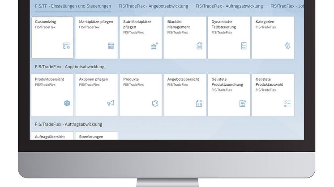Click the Sub-Marktplätze pflegen bank icon
This screenshot has height=187, width=334.
pyautogui.click(x=154, y=46)
